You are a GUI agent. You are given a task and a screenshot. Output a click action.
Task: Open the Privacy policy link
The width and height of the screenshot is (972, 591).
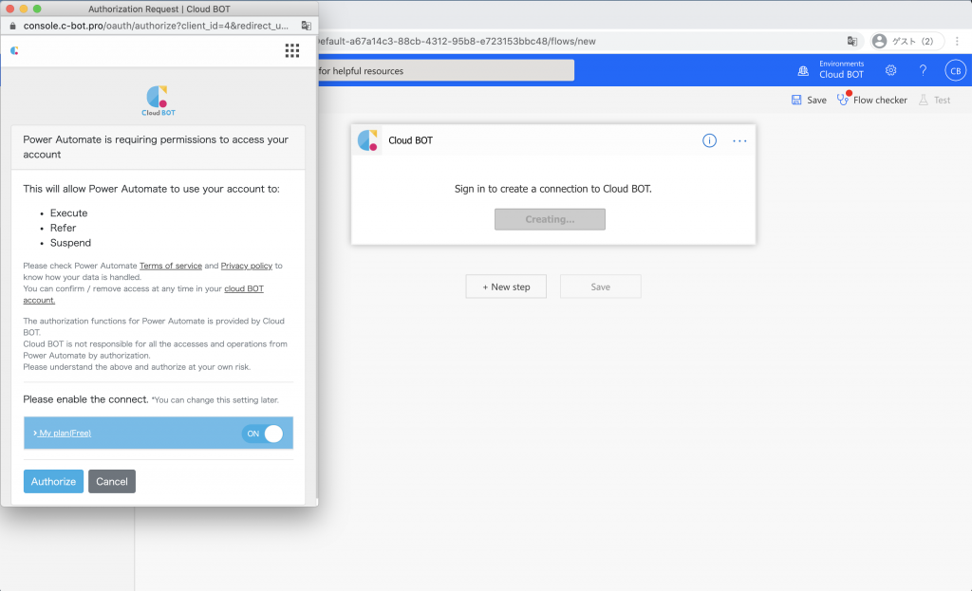246,266
